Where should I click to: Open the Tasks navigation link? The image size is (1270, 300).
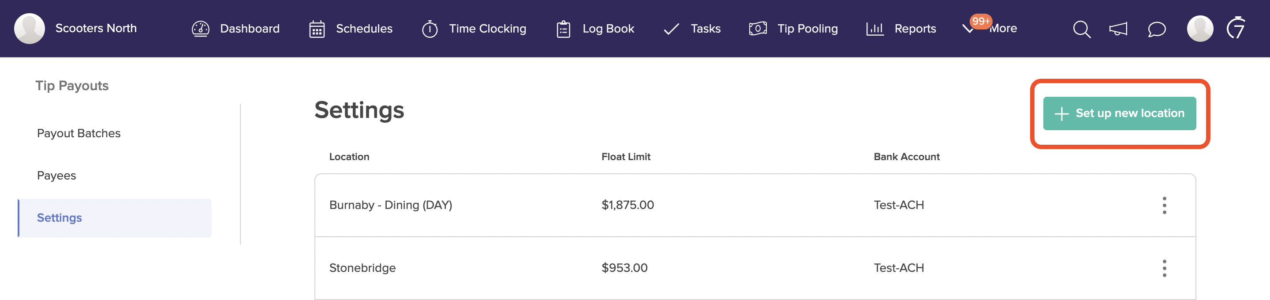click(x=692, y=29)
